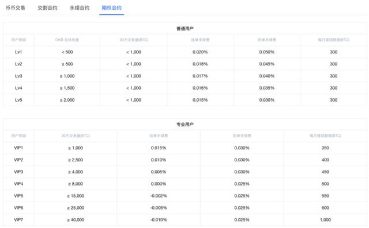Click the 1,000 daily withdrawal limit cell
369x228 pixels.
(x=325, y=219)
